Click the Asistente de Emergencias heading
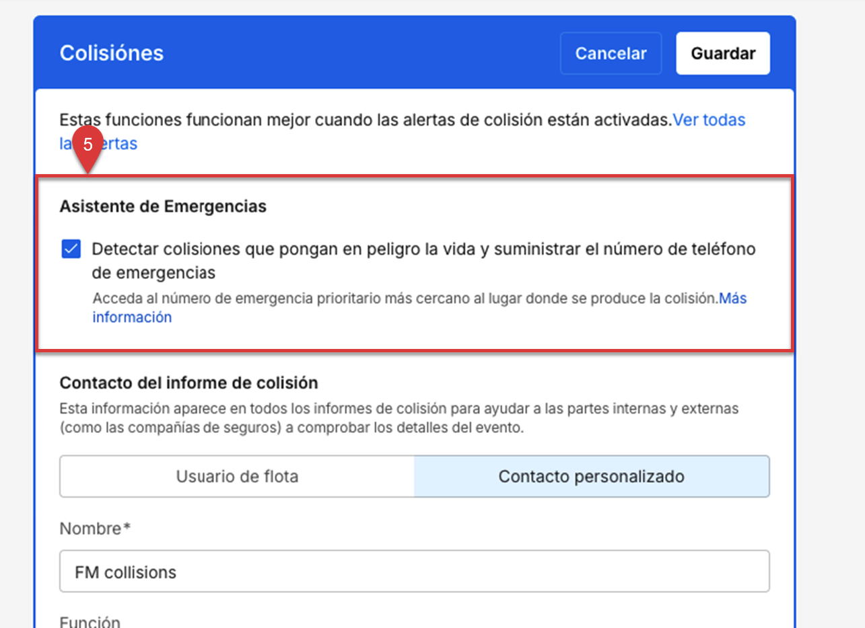This screenshot has width=865, height=628. click(163, 206)
